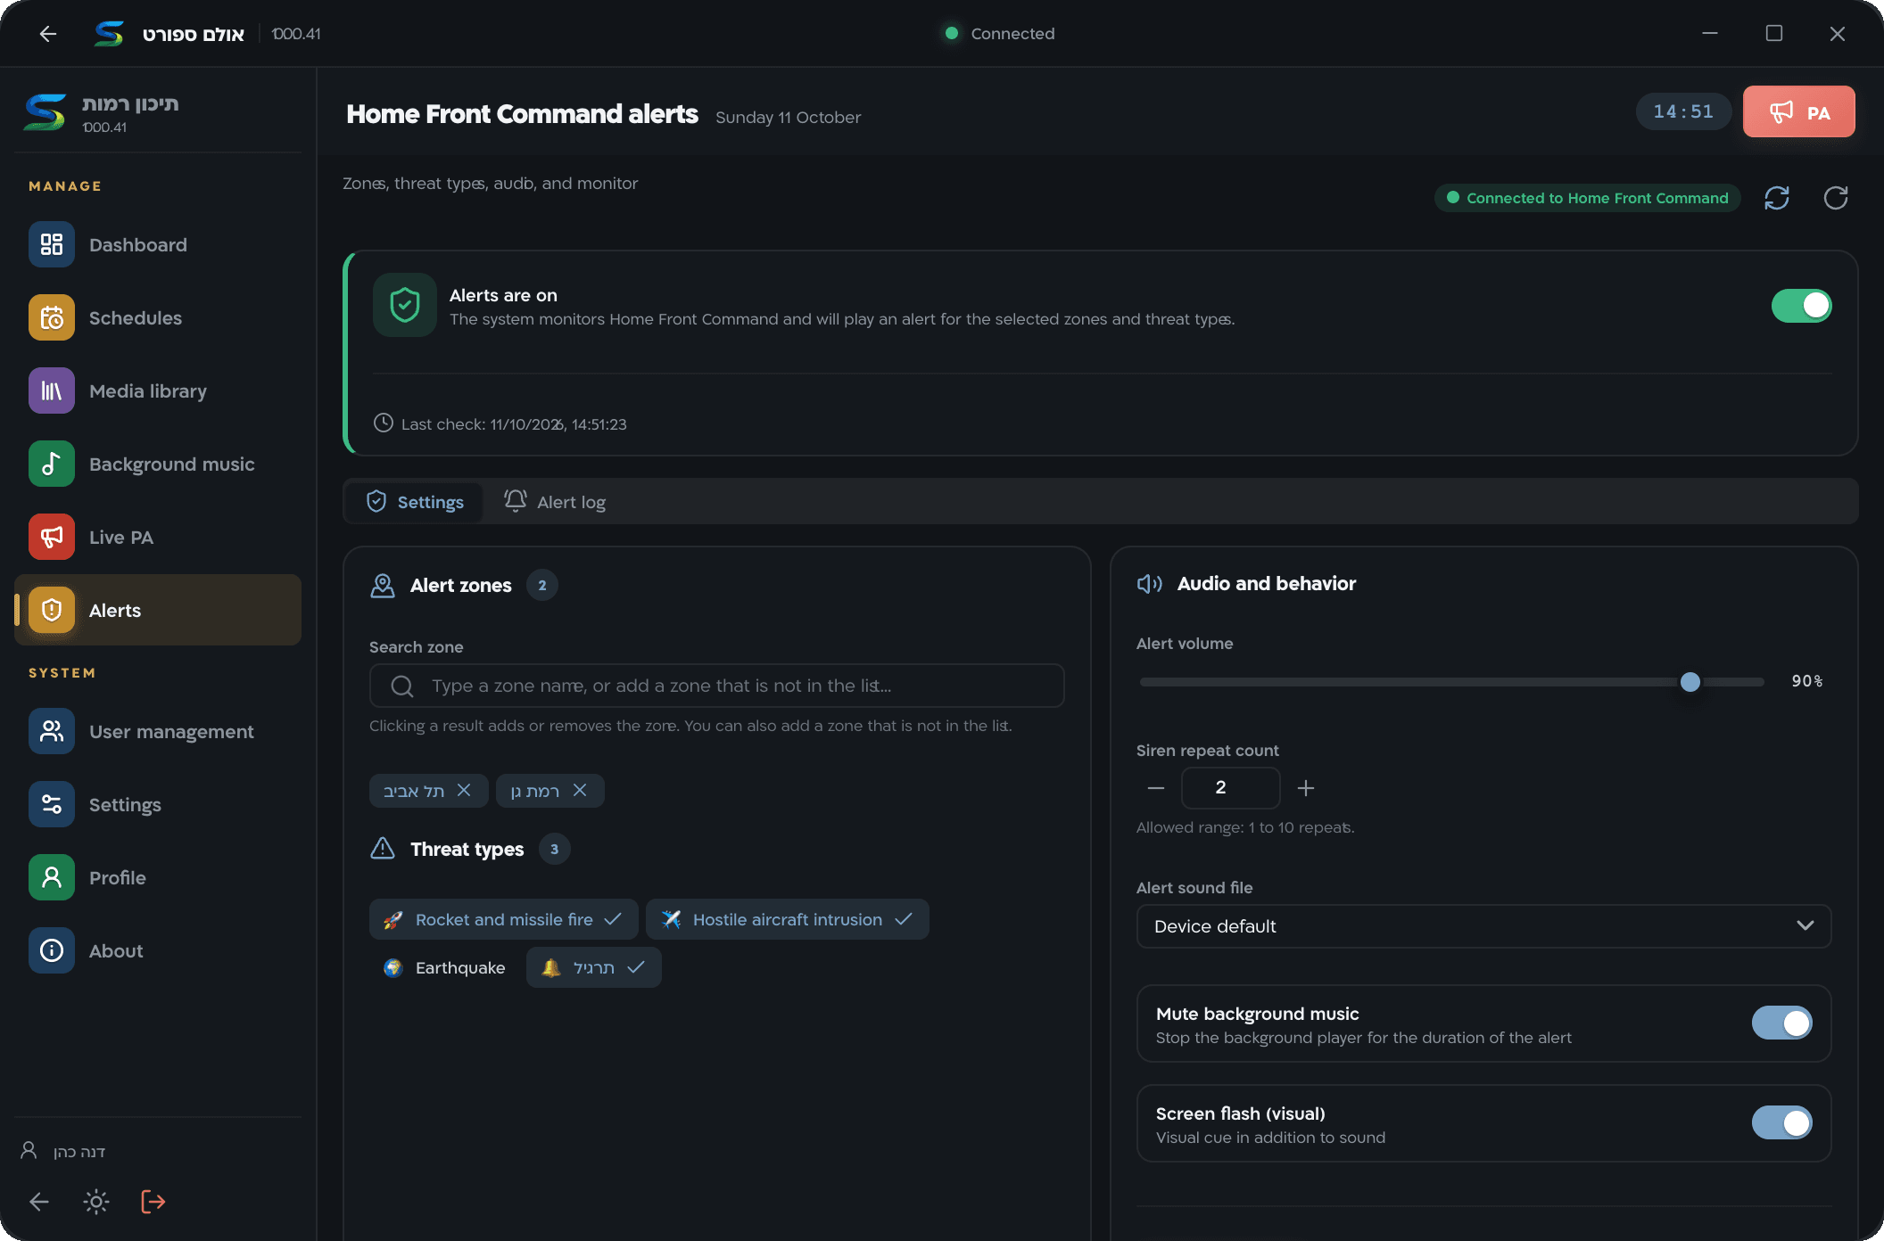Click the siren repeat count value box
The height and width of the screenshot is (1241, 1884).
click(1231, 788)
